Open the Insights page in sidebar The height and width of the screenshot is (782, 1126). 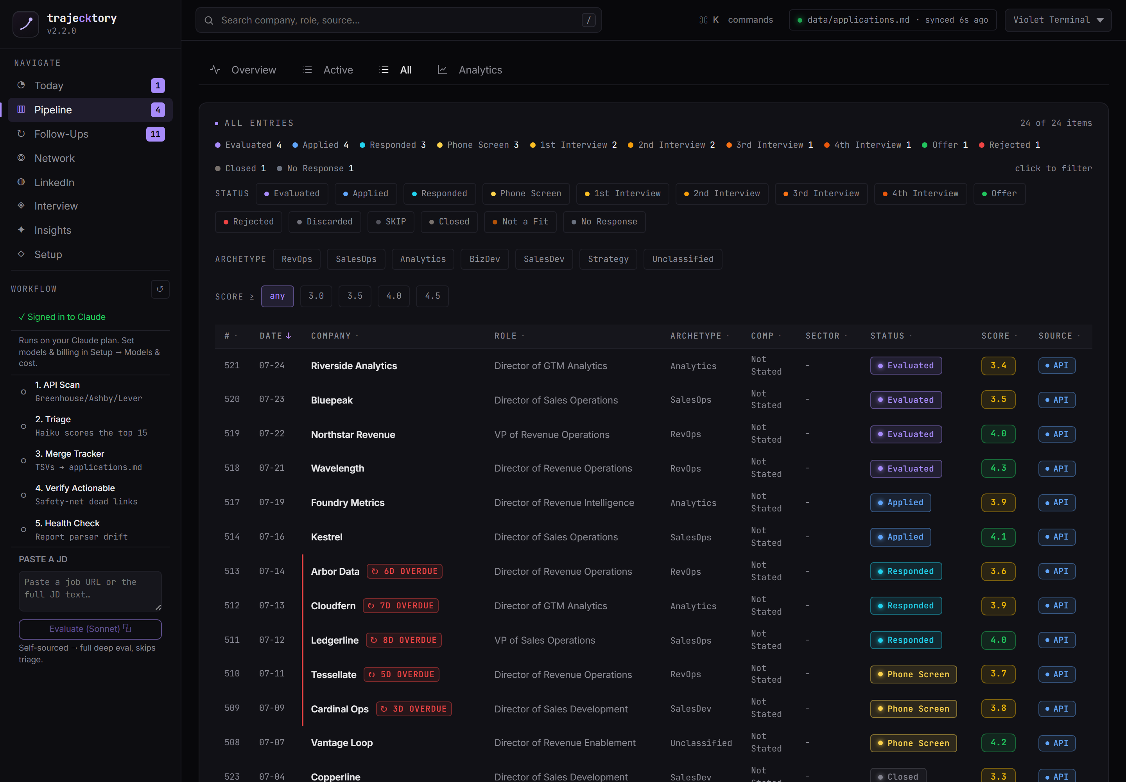90,230
